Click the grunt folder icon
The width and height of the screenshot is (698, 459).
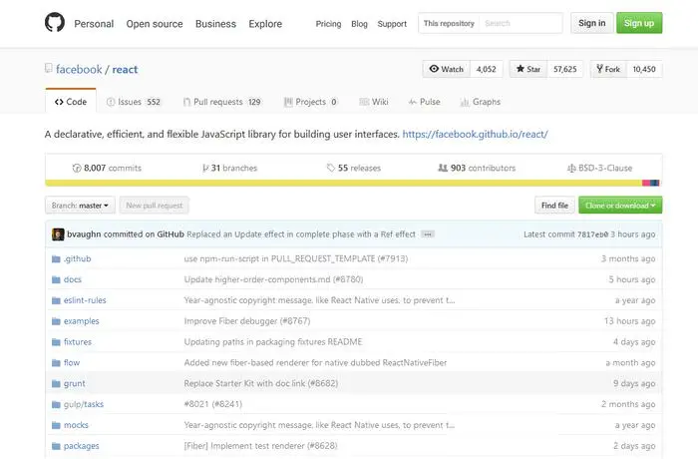point(56,384)
